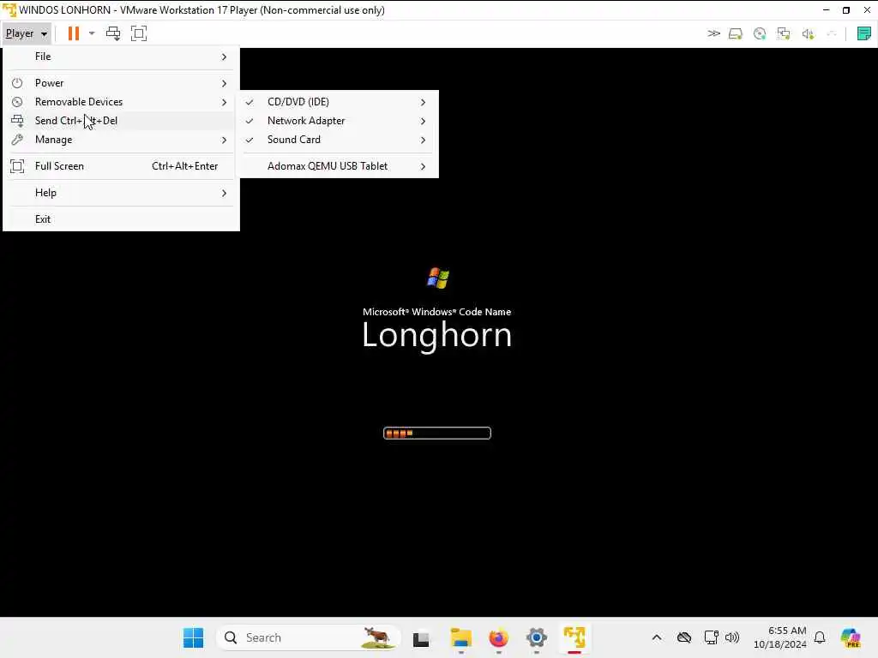Click the disc icon beside Removable Devices
The height and width of the screenshot is (658, 878).
[x=17, y=102]
